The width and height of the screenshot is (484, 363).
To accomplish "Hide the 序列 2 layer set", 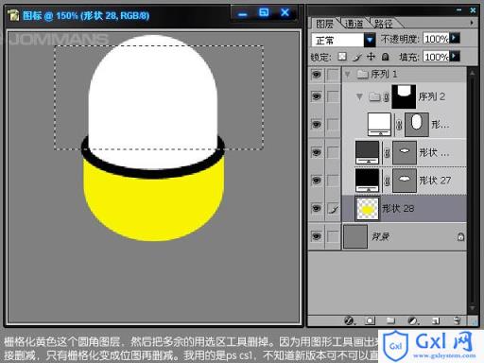I will 317,96.
